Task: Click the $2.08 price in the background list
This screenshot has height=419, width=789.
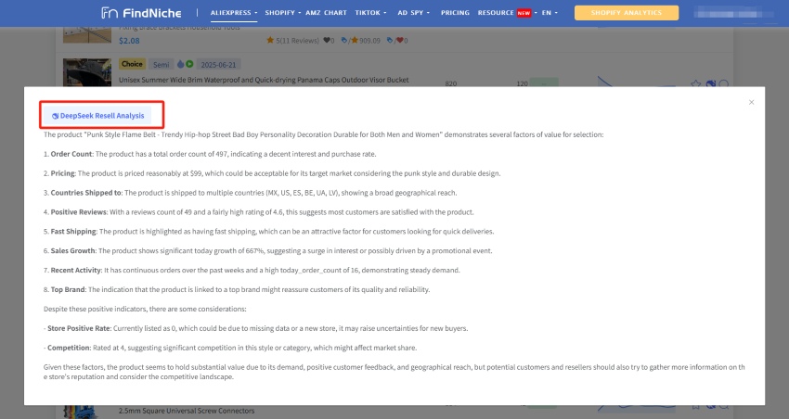Action: [129, 41]
